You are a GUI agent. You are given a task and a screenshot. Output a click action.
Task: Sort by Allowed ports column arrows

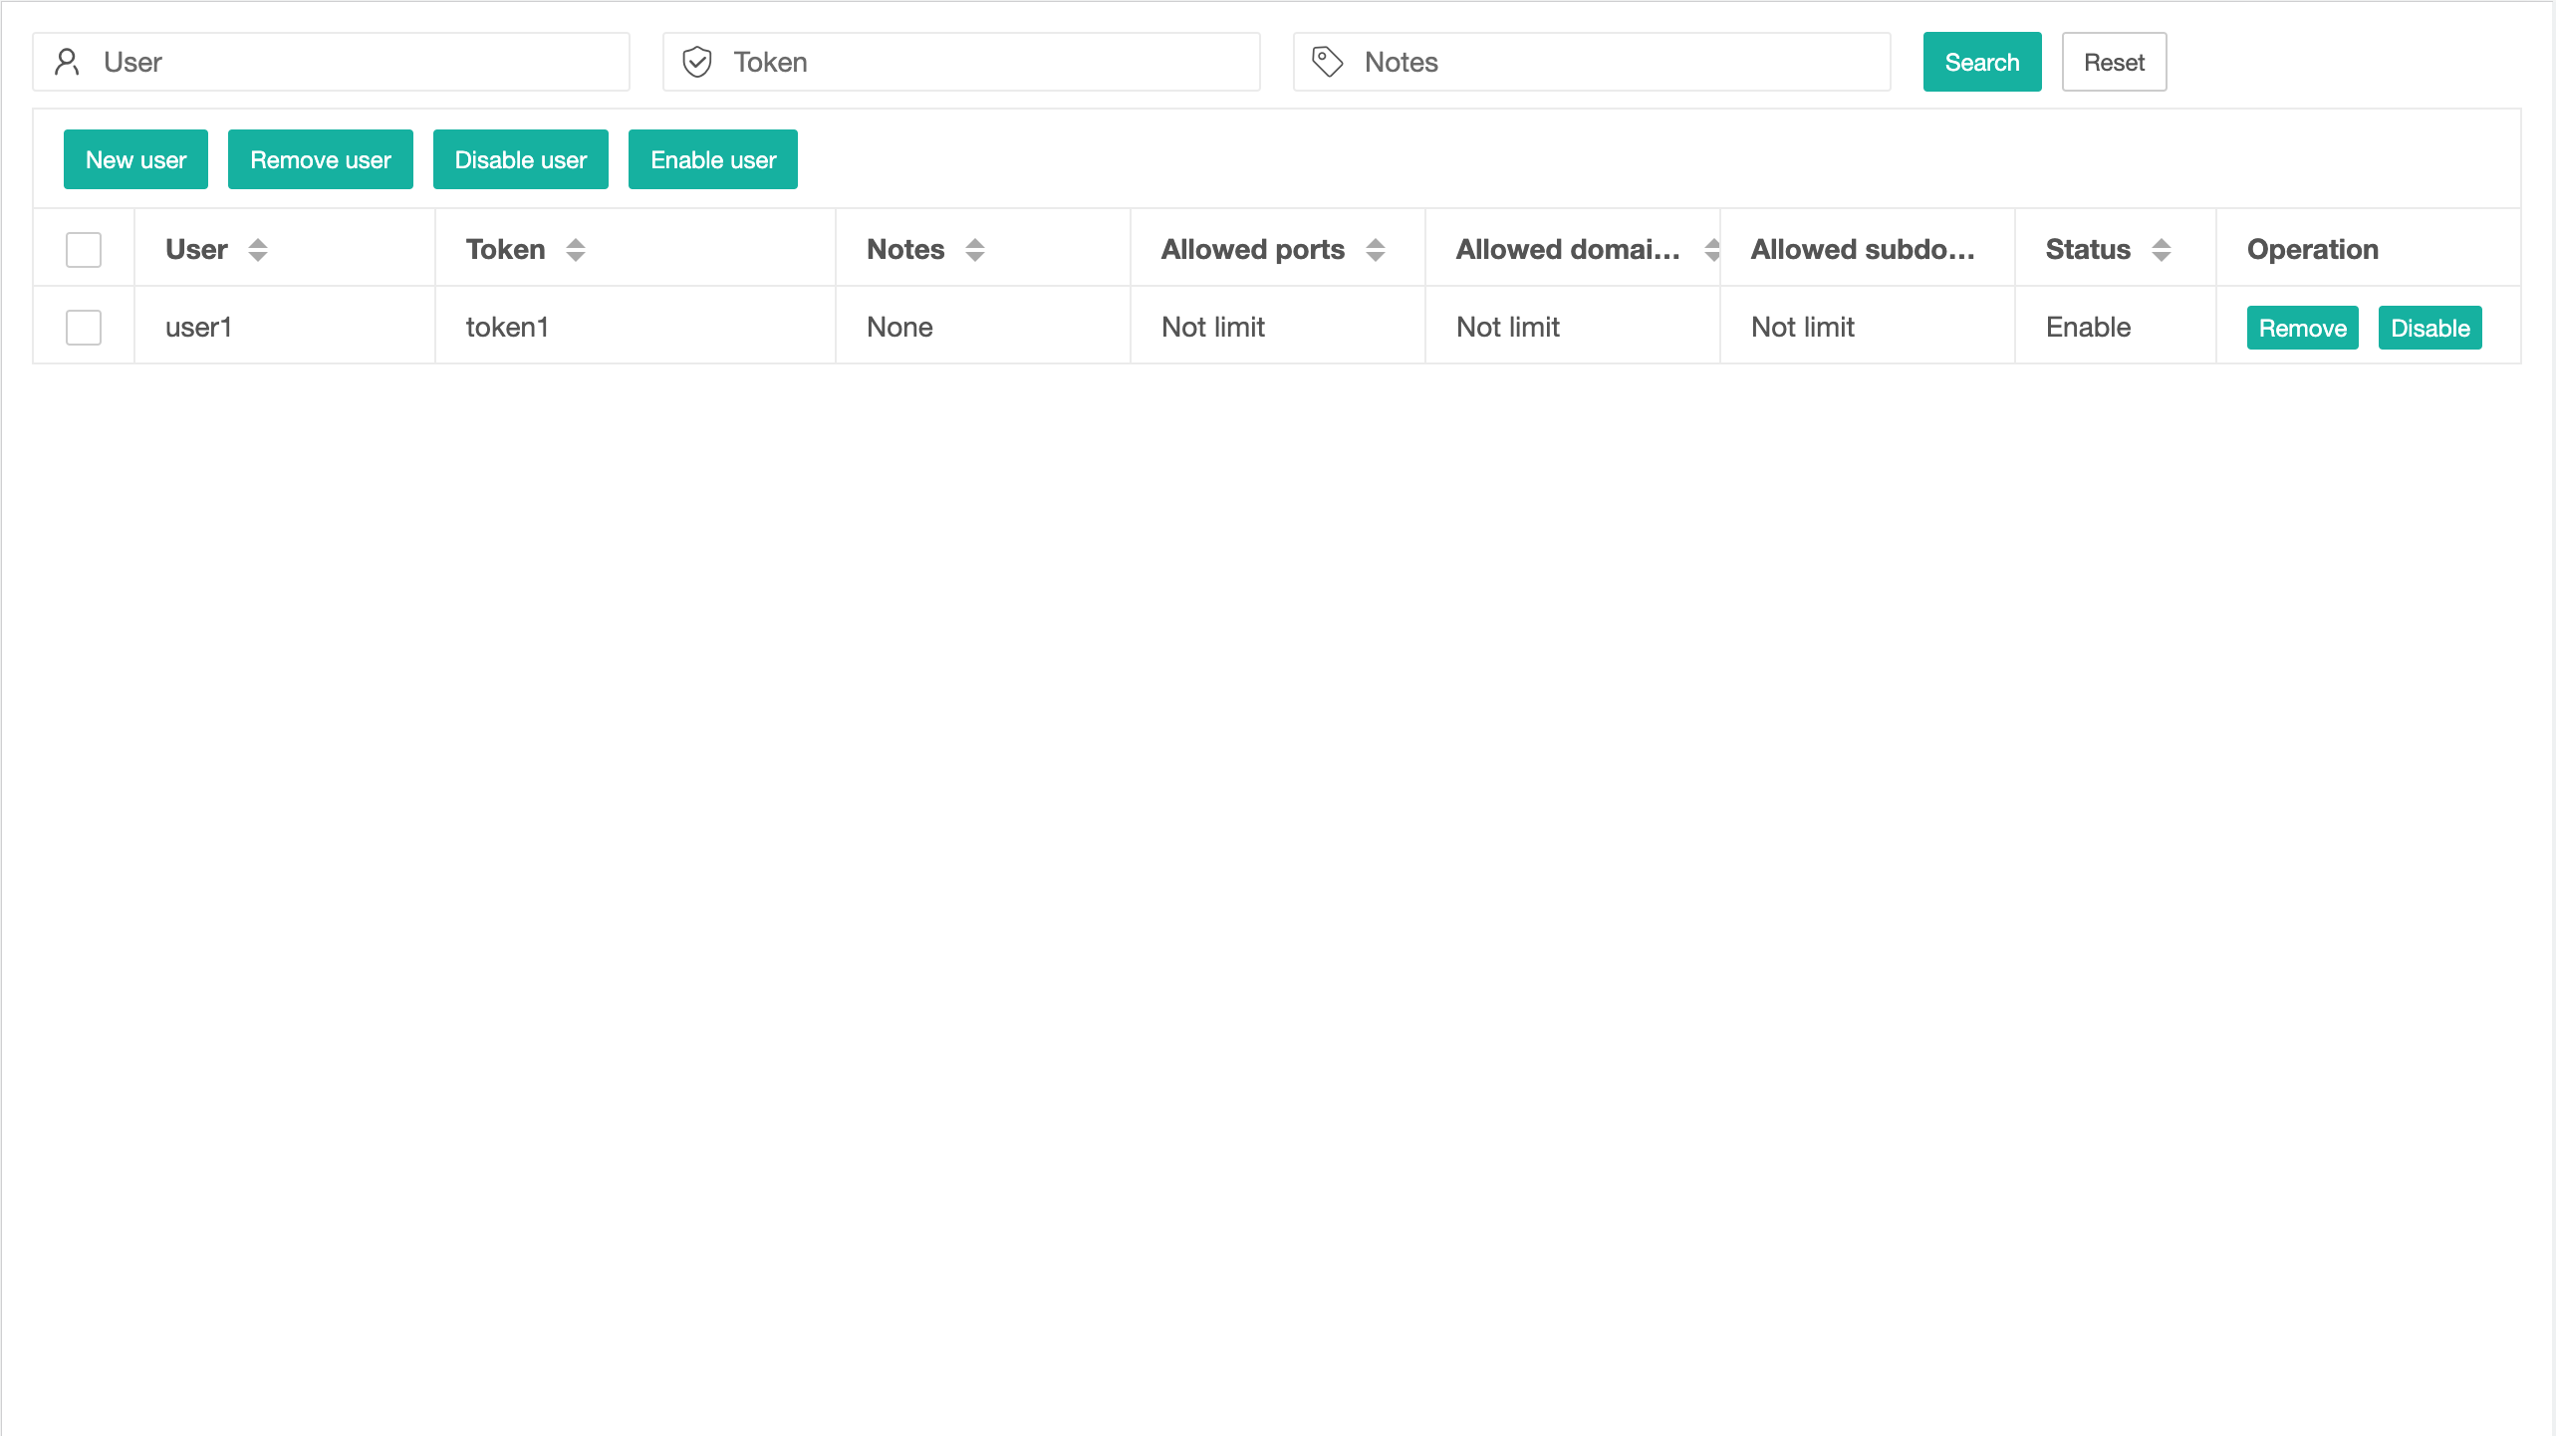click(x=1376, y=250)
